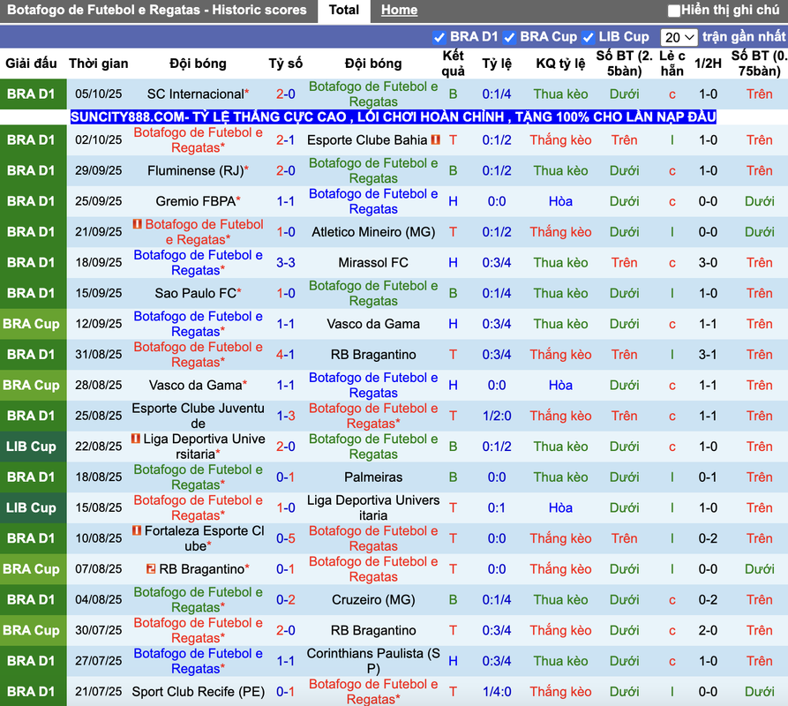Click Botafogo team name on Palmeiras row
Screen dimensions: 788x706
point(198,477)
